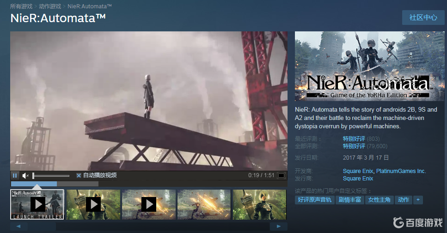Screen dimensions: 447x233
Task: Go to 动作游戏 breadcrumb
Action: tap(50, 6)
